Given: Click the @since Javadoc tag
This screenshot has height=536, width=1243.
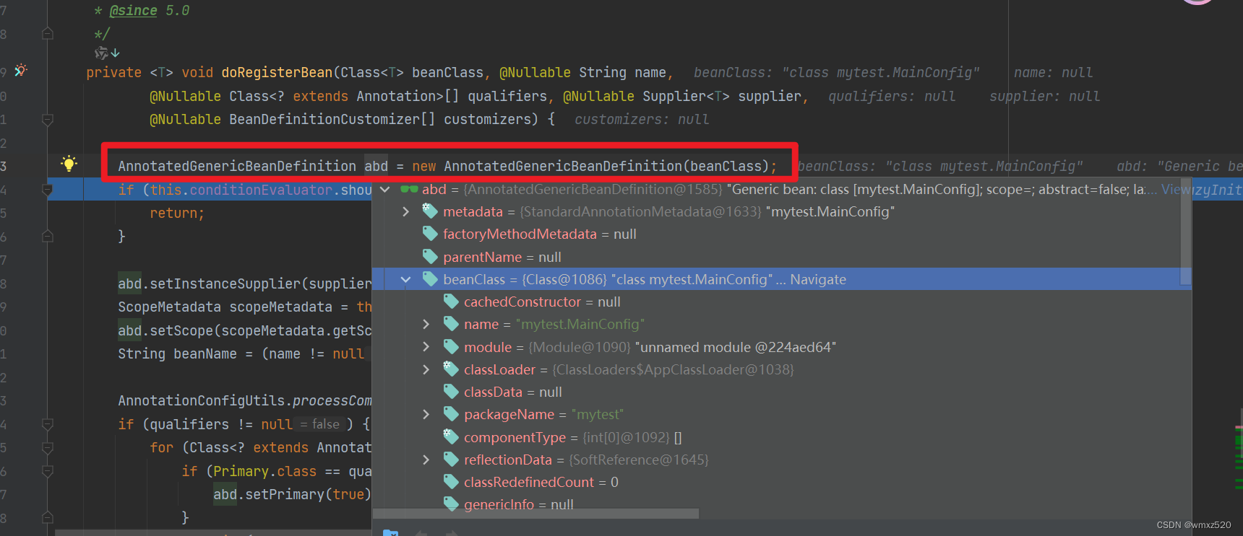Looking at the screenshot, I should (133, 10).
